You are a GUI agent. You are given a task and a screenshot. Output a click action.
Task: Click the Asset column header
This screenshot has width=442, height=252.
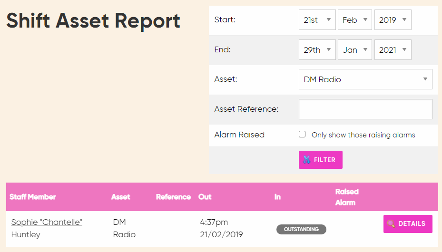[120, 197]
